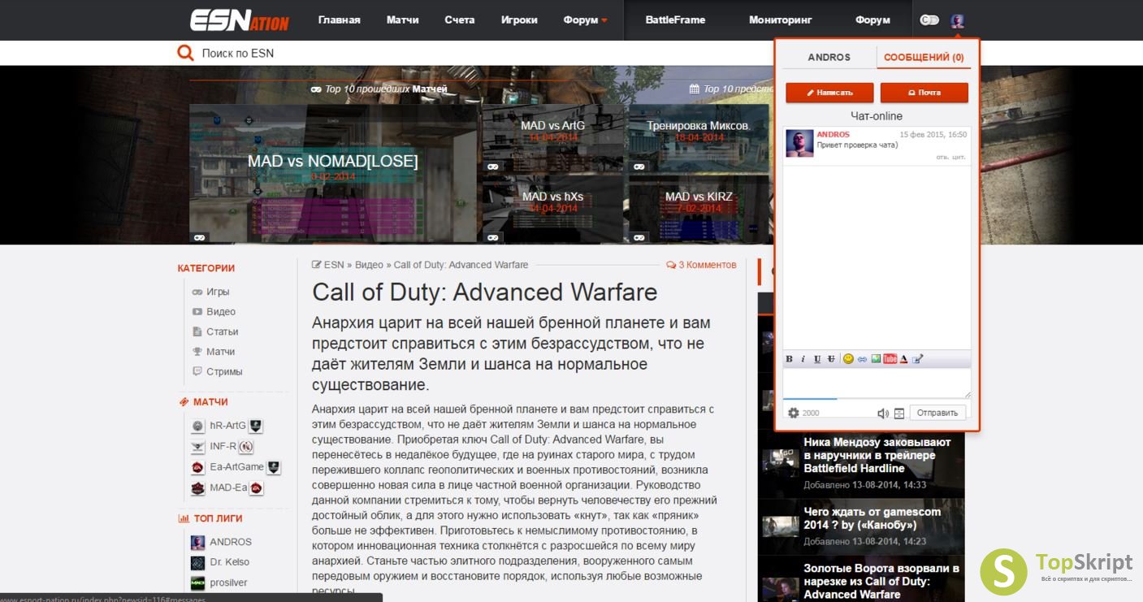Insert a smiley emoticon in chat
1143x602 pixels.
click(x=848, y=359)
